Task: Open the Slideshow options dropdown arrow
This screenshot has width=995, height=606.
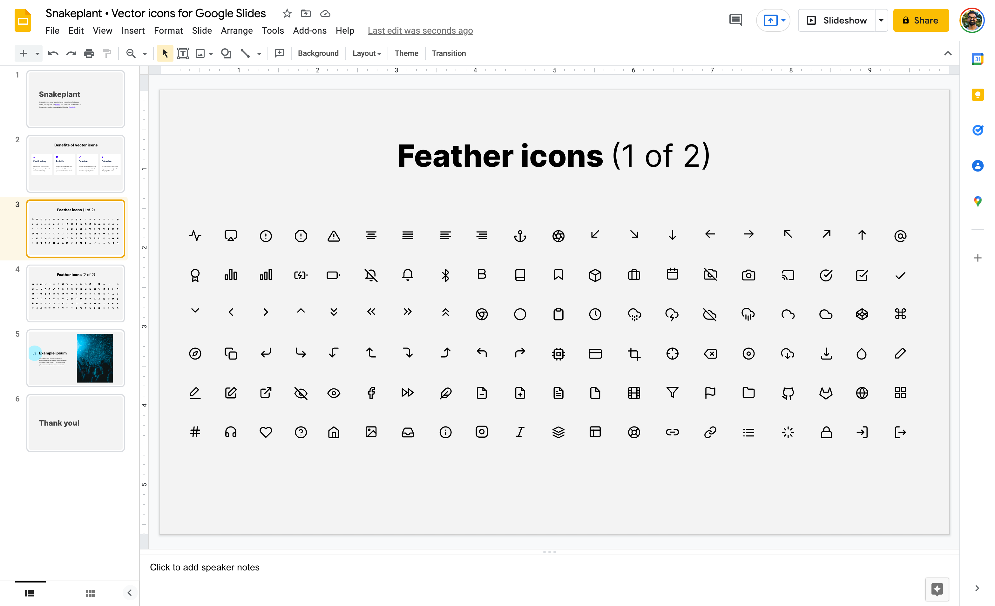Action: point(881,20)
